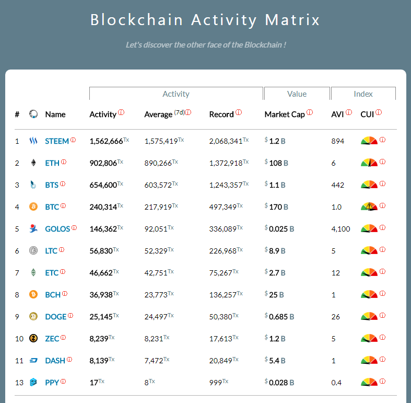The image size is (411, 403).
Task: Click the DOGE coin logo icon
Action: [x=33, y=316]
